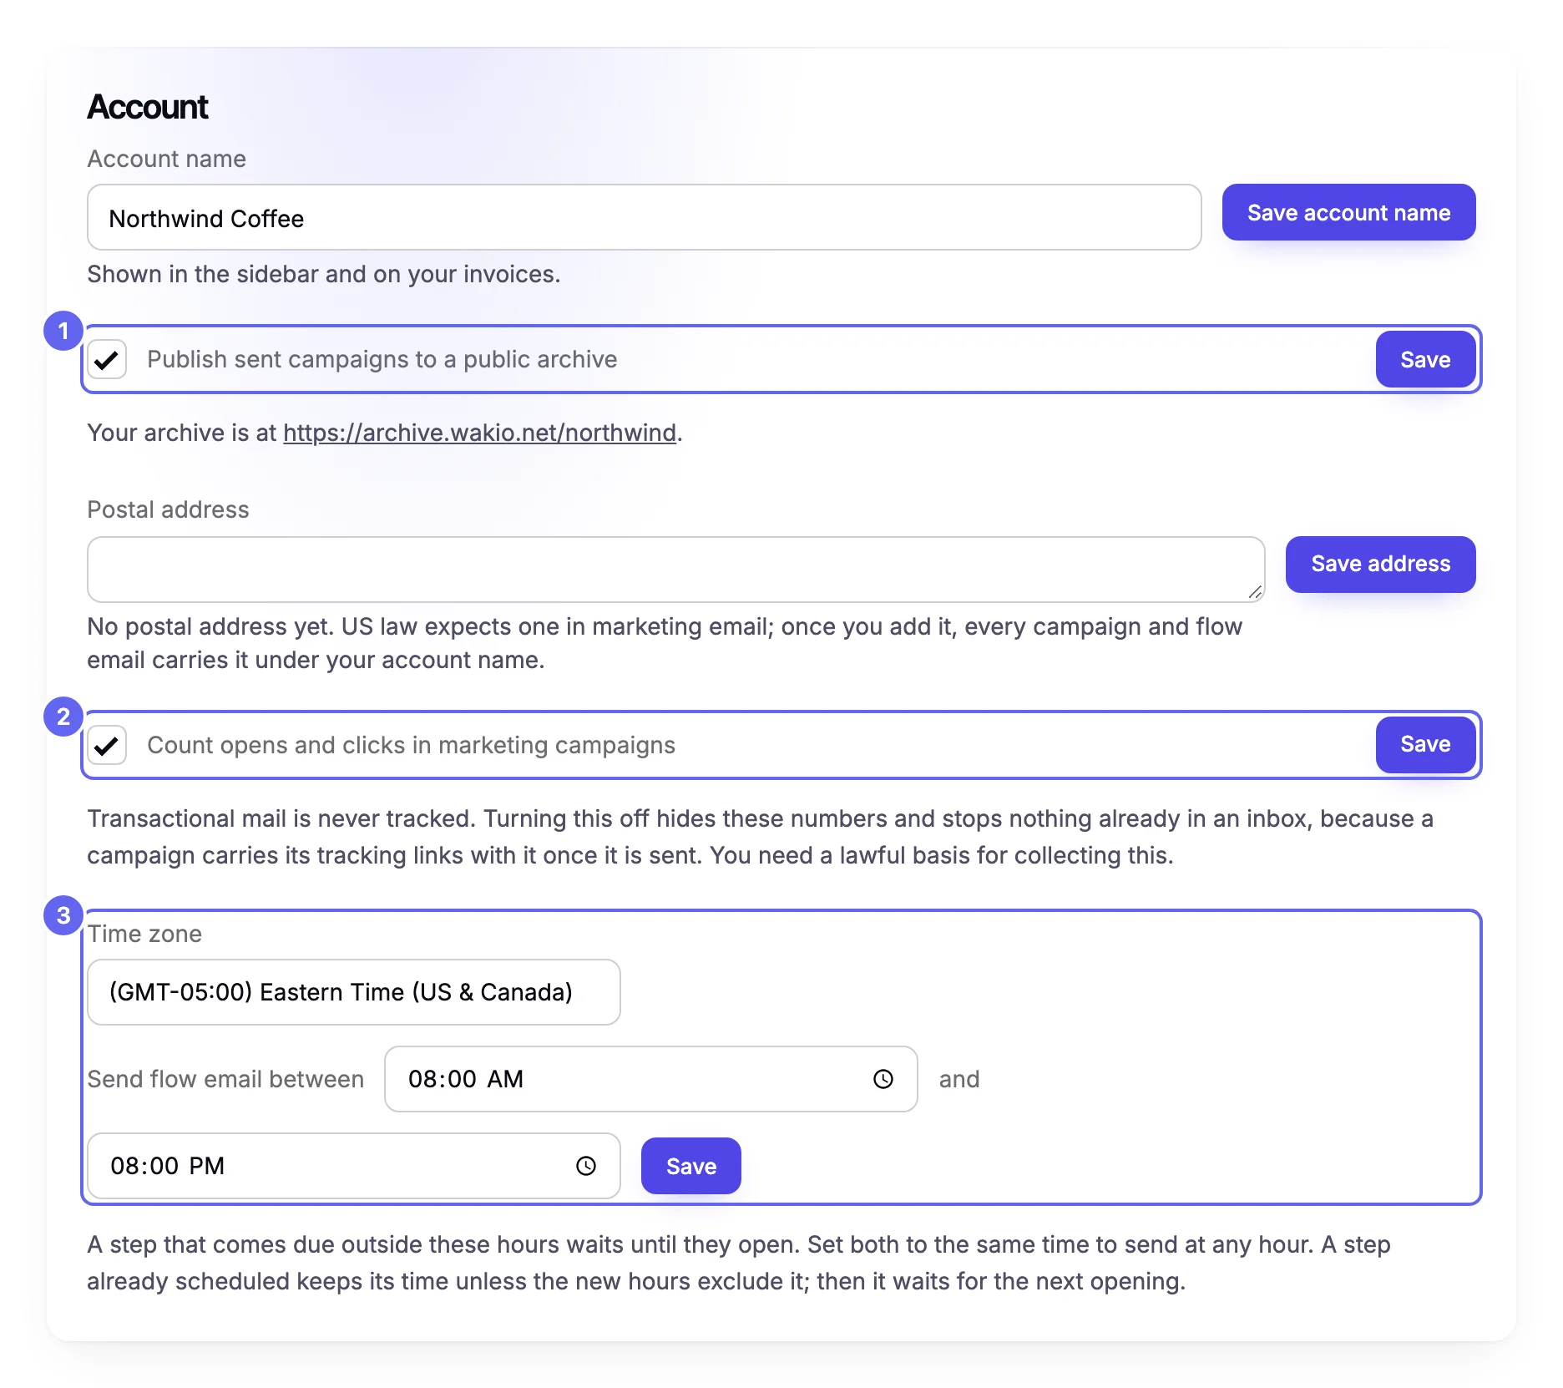Select the 08:00 PM end time field
Image resolution: width=1563 pixels, height=1388 pixels.
coord(353,1166)
